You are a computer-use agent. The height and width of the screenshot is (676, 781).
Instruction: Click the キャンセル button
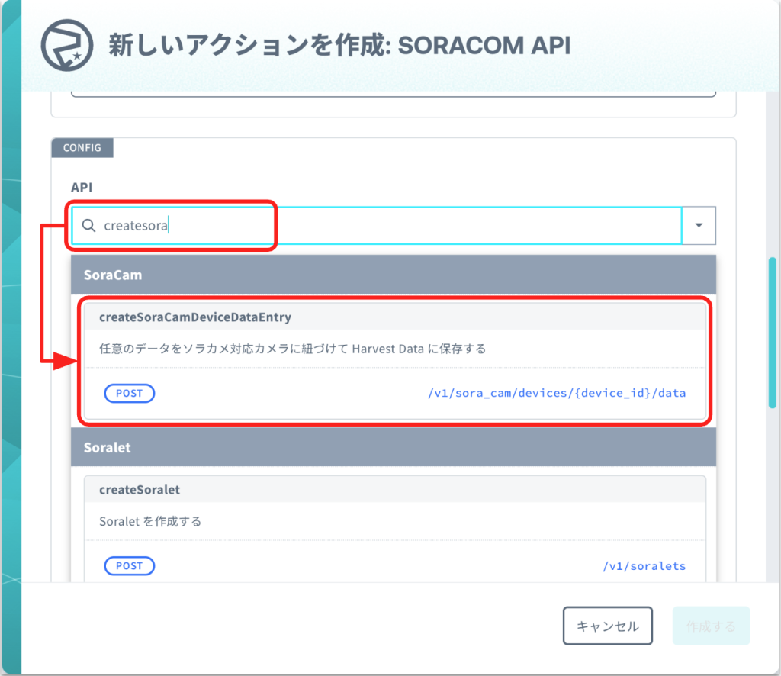608,626
